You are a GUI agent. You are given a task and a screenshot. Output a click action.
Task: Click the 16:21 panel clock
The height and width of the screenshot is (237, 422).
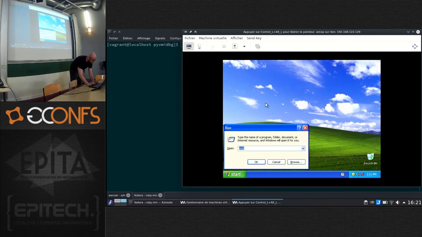pyautogui.click(x=414, y=202)
